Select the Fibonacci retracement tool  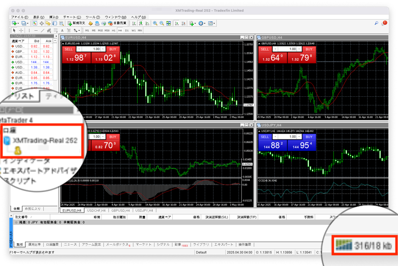pyautogui.click(x=56, y=30)
